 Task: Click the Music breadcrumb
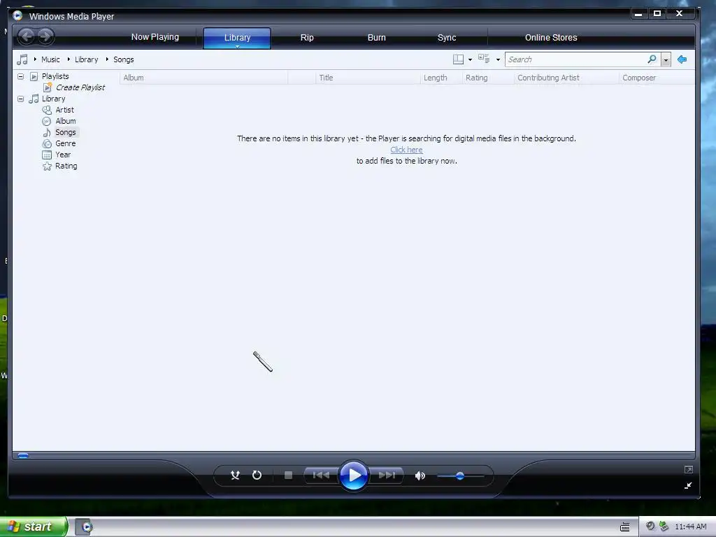click(x=50, y=59)
